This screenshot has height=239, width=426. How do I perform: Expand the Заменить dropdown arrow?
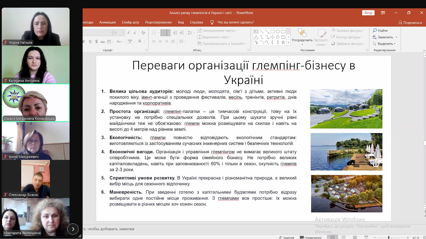396,37
